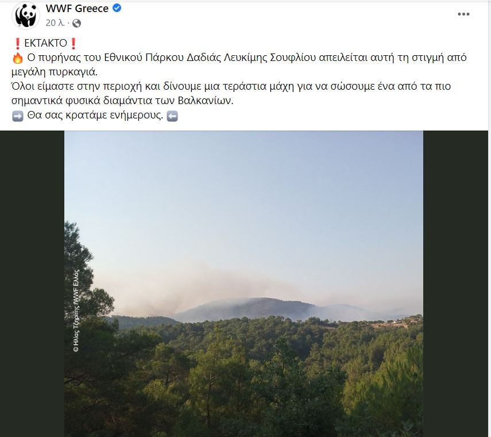Click the blue verified badge
Image resolution: width=491 pixels, height=437 pixels.
[117, 8]
